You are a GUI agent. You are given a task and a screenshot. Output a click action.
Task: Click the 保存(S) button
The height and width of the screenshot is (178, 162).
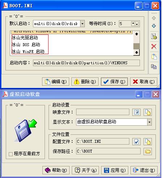[x=114, y=82]
